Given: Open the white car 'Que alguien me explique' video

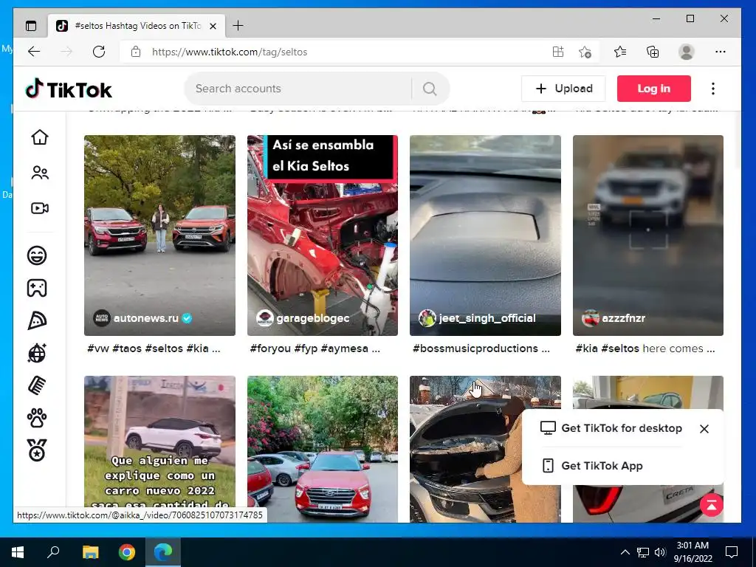Looking at the screenshot, I should [x=159, y=449].
